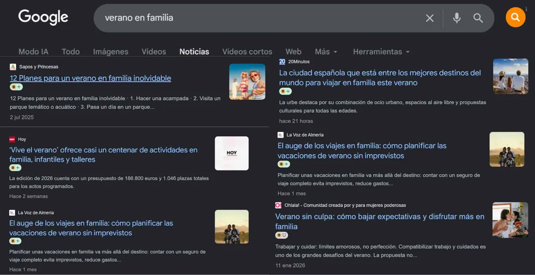The width and height of the screenshot is (535, 275).
Task: Click the orange round search button
Action: click(x=515, y=17)
